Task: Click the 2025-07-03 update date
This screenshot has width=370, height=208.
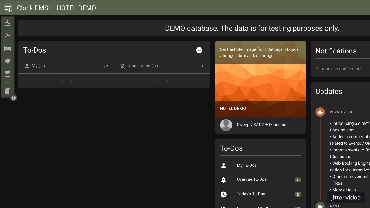Action: point(341,112)
